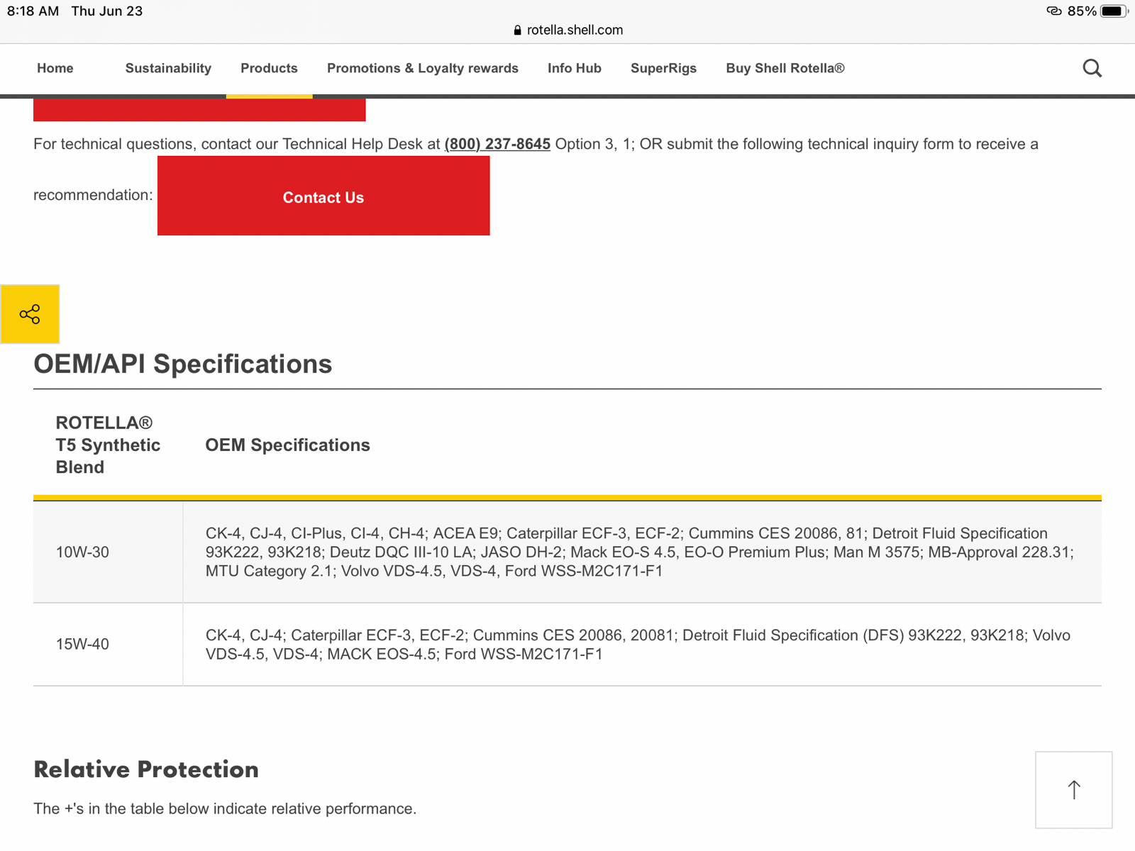Image resolution: width=1135 pixels, height=851 pixels.
Task: Click the OEM/API Specifications heading
Action: [x=182, y=364]
